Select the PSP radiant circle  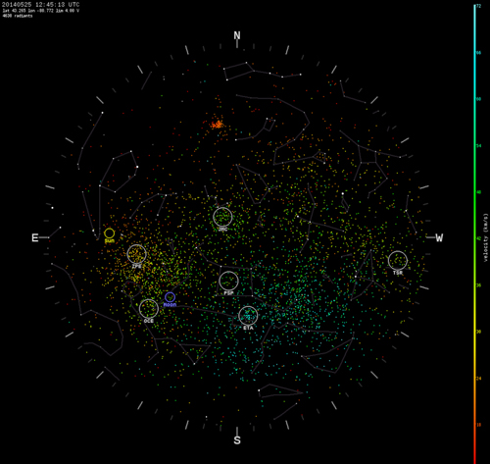pos(228,281)
